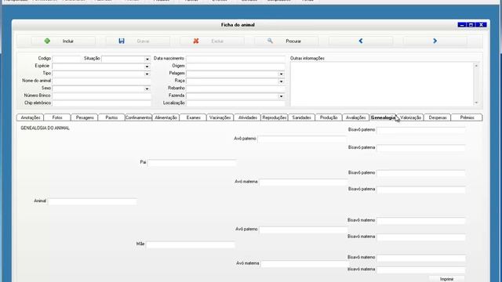Open the Prêmios tab

click(x=467, y=117)
